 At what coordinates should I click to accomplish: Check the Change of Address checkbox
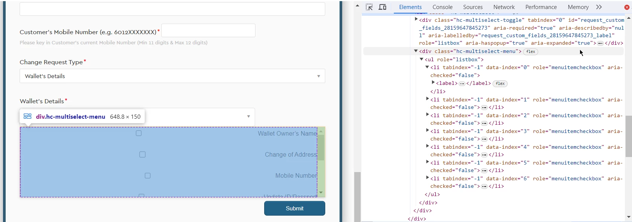(142, 154)
